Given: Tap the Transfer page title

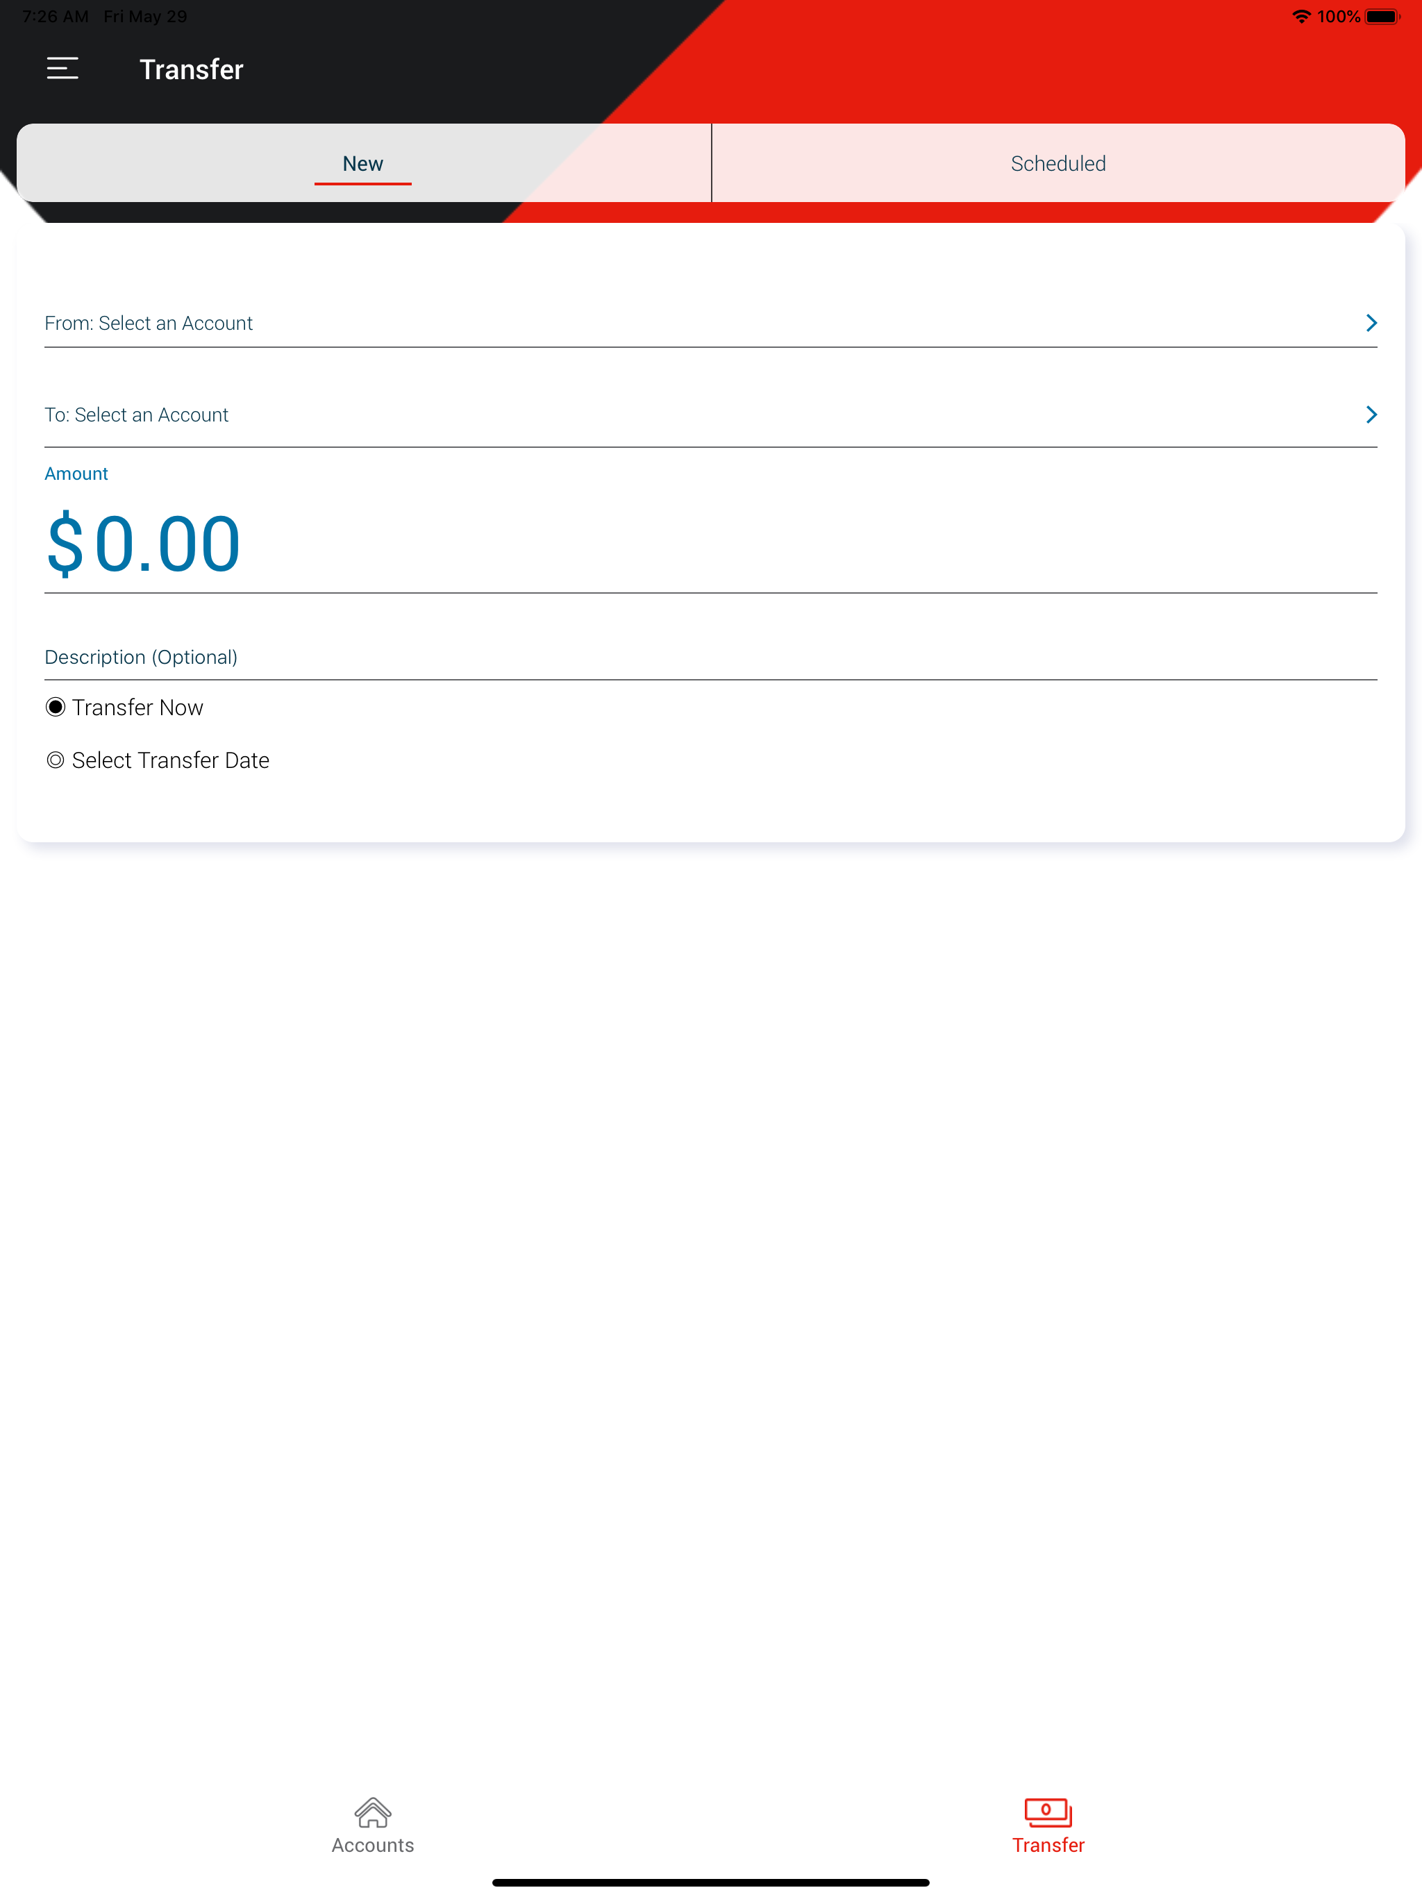Looking at the screenshot, I should (191, 69).
